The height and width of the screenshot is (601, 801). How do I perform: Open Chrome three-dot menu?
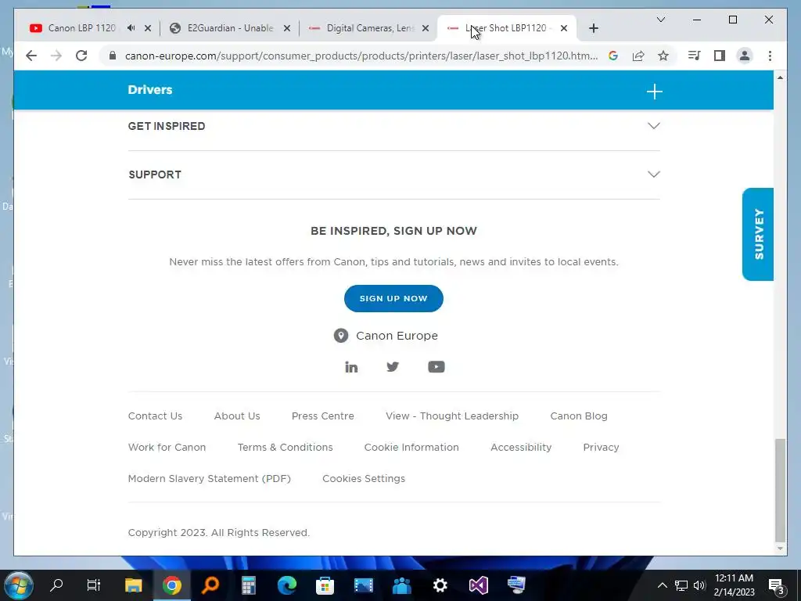(x=770, y=56)
